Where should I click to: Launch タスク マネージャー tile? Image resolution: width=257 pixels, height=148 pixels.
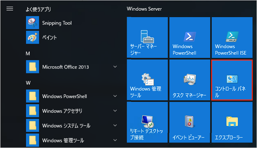click(x=190, y=80)
